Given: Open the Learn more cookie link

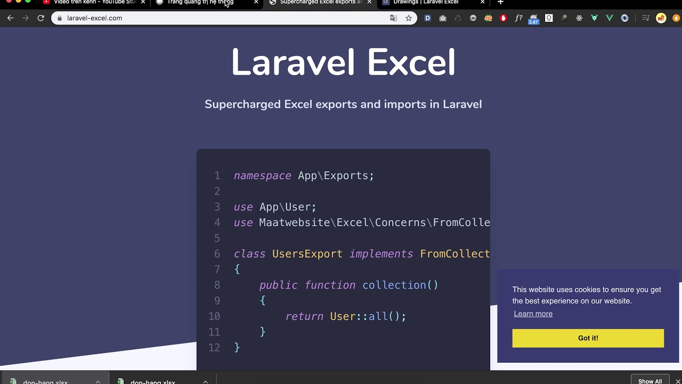Looking at the screenshot, I should pyautogui.click(x=533, y=314).
